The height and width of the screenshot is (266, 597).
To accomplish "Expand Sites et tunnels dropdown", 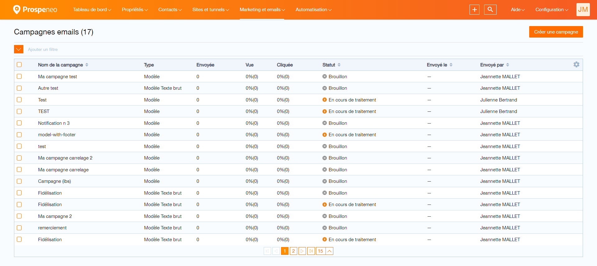I will (211, 10).
